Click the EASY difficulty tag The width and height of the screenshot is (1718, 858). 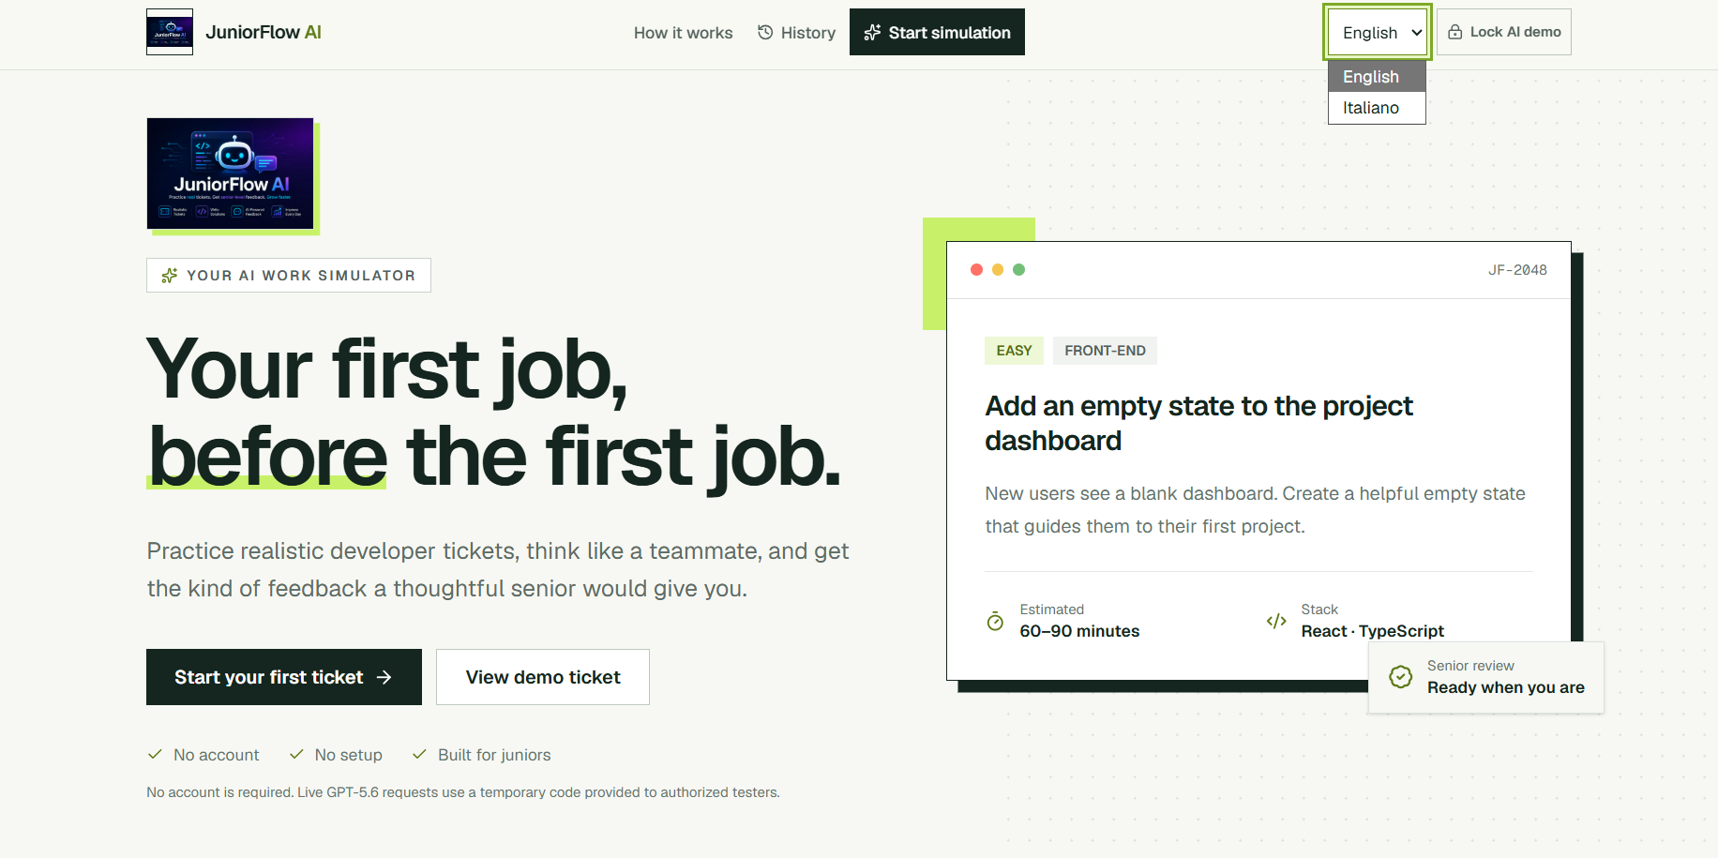click(1014, 351)
